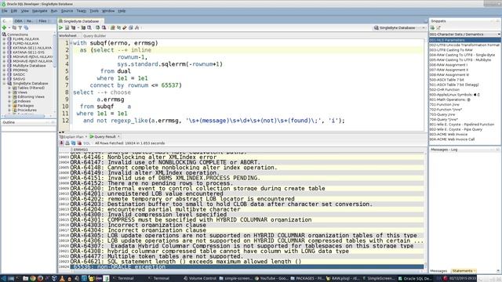Switch to the Query Builder tab

(x=94, y=36)
